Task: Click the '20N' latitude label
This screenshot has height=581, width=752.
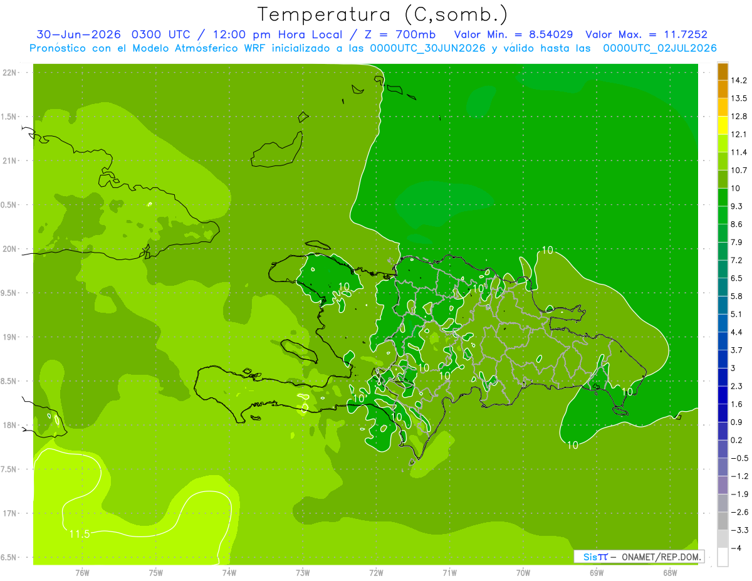Action: (10, 249)
